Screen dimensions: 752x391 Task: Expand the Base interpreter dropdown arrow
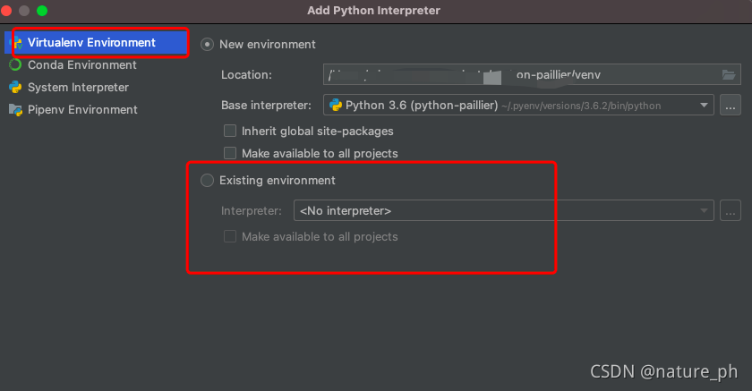click(704, 105)
